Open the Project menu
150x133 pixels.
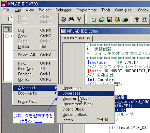(45, 10)
